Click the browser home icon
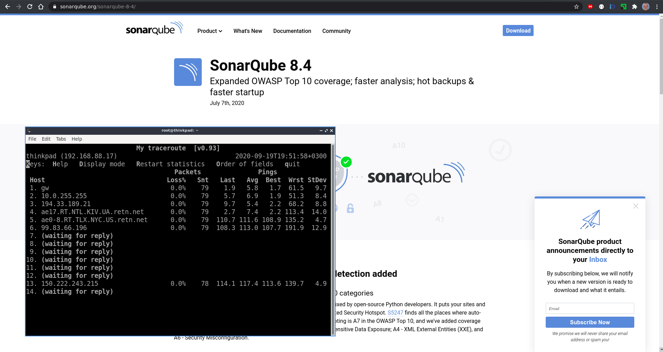 [41, 7]
